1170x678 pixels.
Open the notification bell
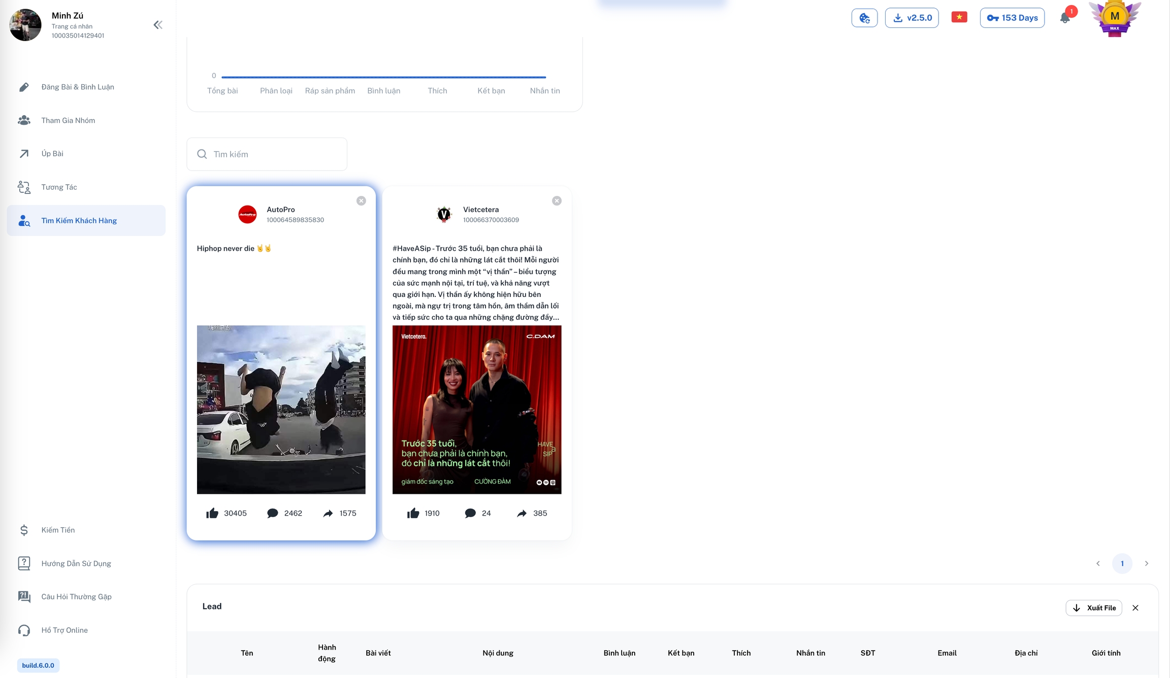[1065, 18]
